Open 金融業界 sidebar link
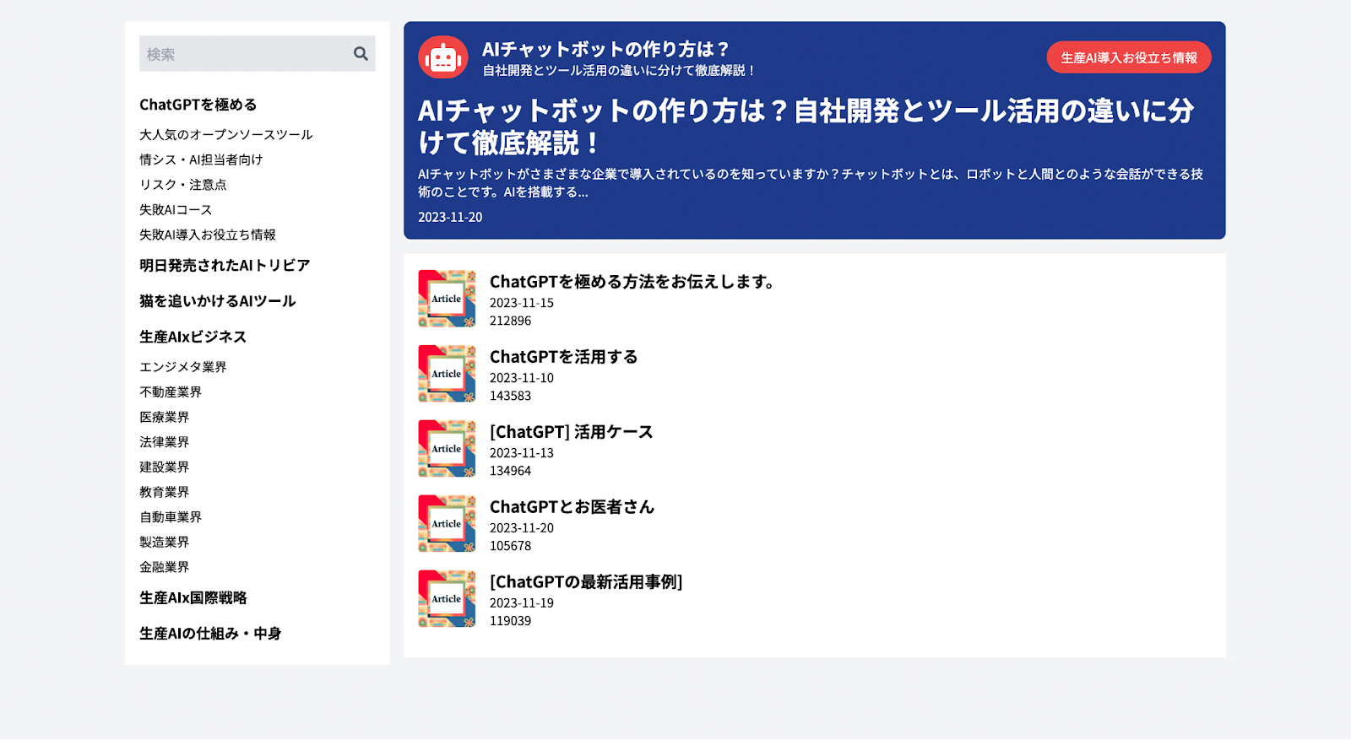The image size is (1351, 740). pyautogui.click(x=165, y=567)
